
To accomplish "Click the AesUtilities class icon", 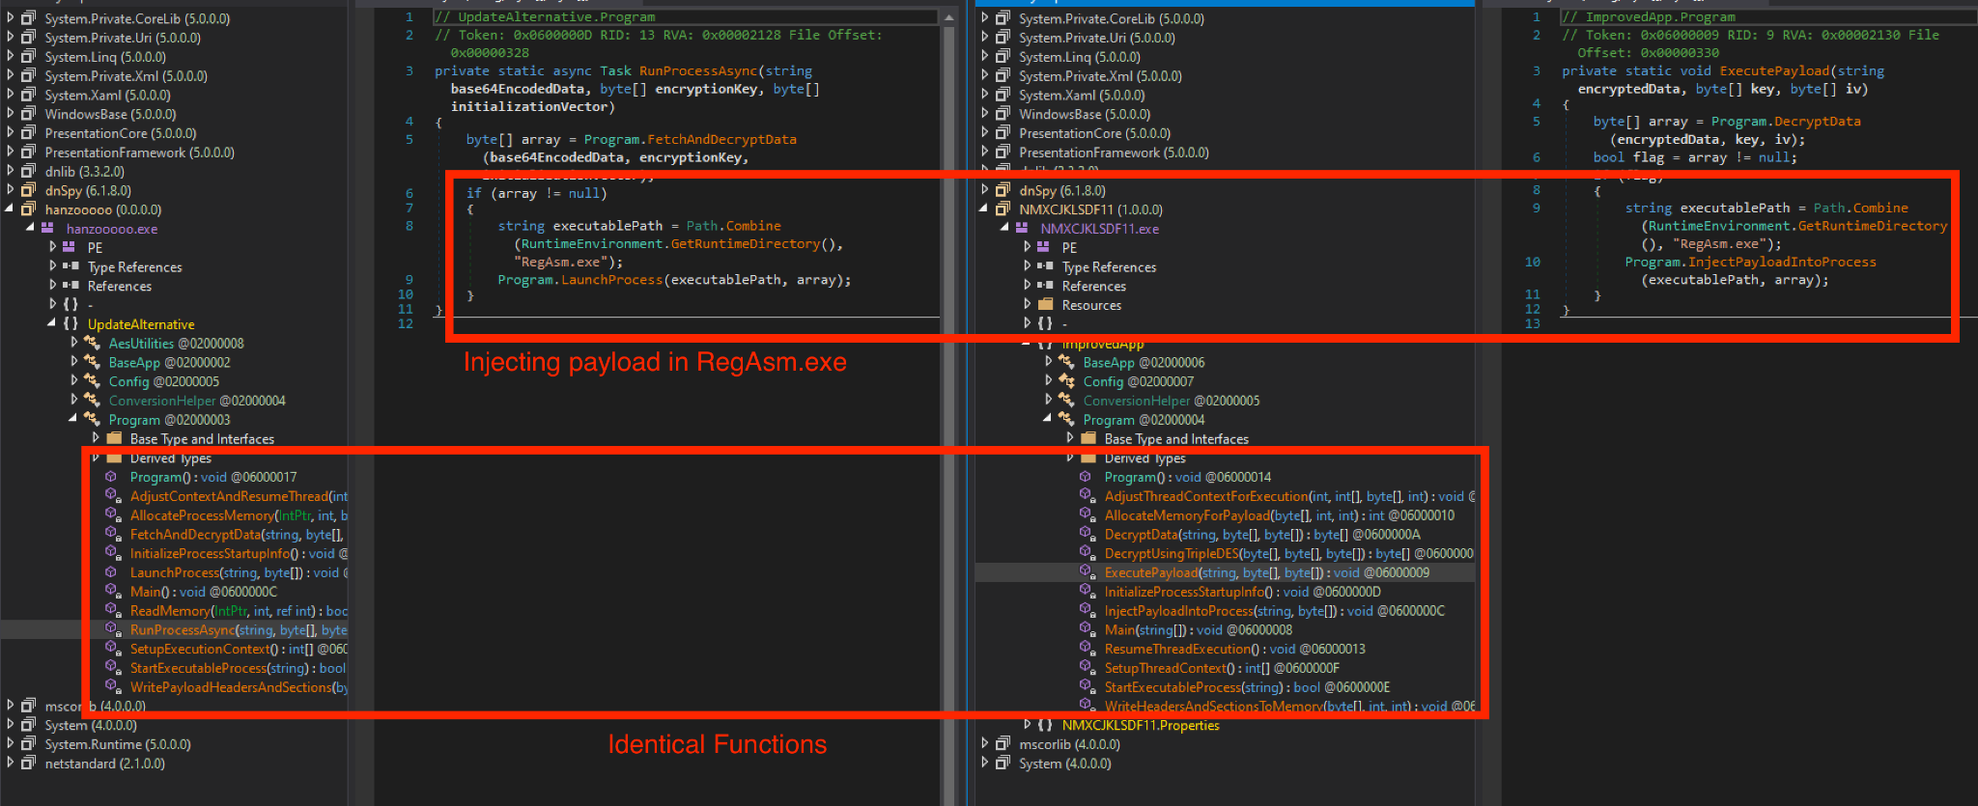I will tap(93, 344).
